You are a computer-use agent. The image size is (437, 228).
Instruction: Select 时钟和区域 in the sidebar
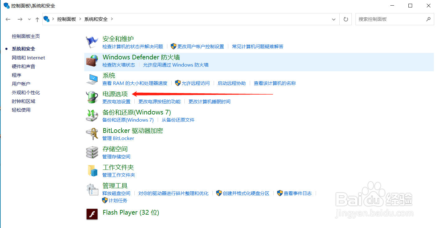click(24, 101)
